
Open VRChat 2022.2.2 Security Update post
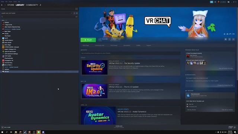124,63
